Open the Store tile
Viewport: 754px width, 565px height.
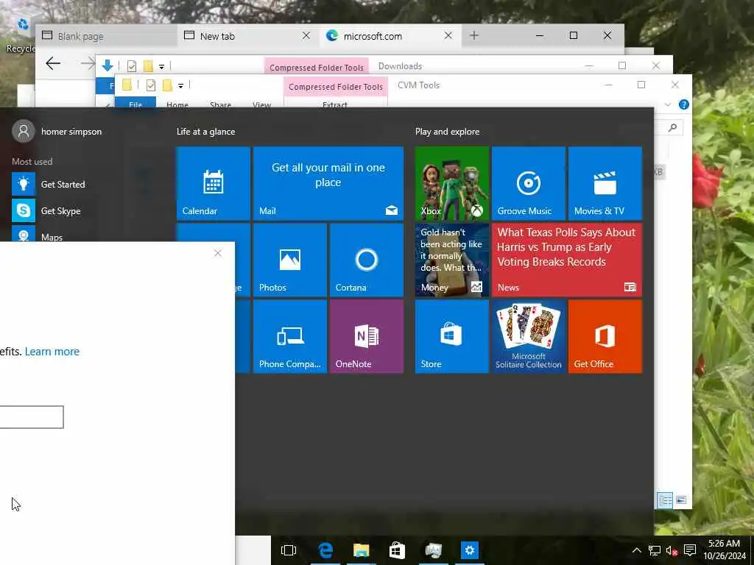point(451,336)
